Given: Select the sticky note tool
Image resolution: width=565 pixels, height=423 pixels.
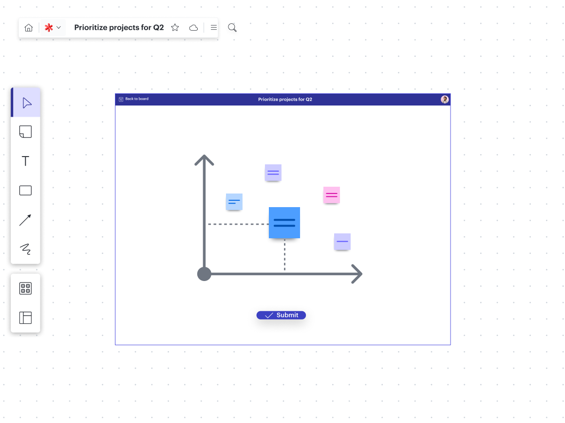Looking at the screenshot, I should (25, 132).
